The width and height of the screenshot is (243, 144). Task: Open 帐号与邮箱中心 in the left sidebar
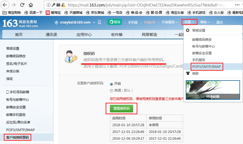pos(18,100)
